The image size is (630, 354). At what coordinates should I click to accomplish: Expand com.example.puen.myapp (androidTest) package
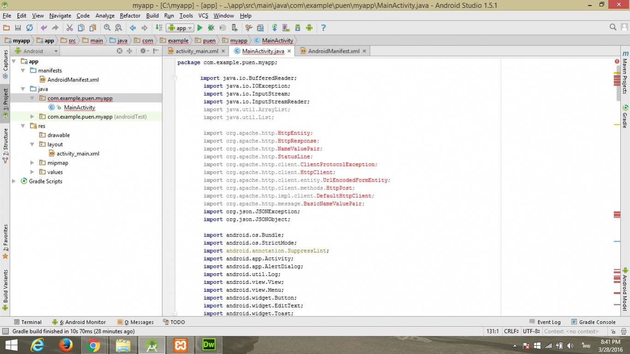coord(32,117)
